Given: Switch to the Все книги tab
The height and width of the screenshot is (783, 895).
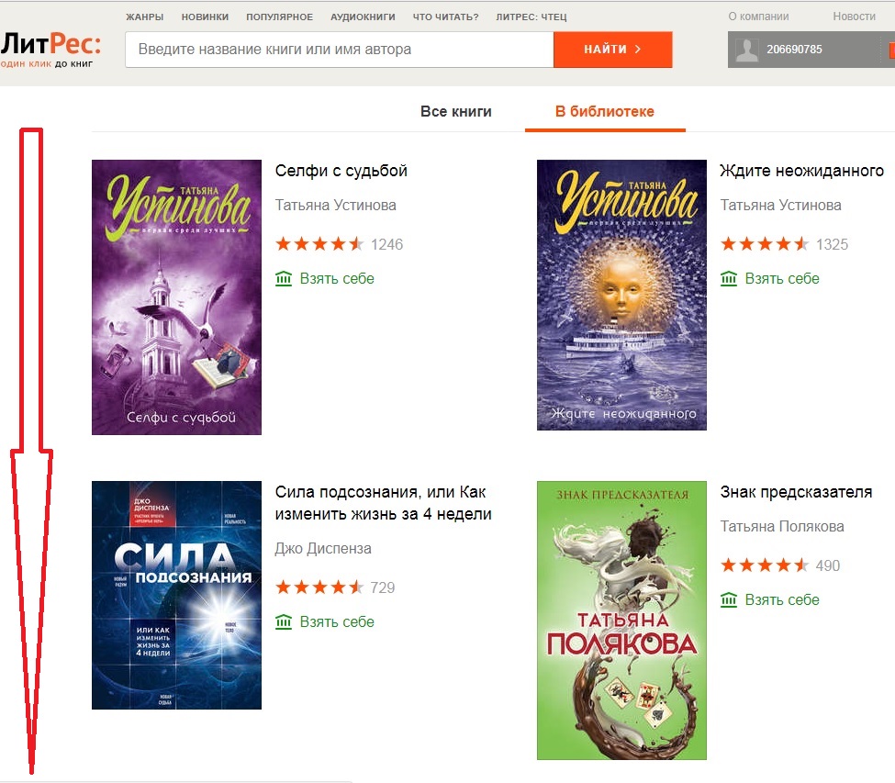Looking at the screenshot, I should [x=456, y=112].
